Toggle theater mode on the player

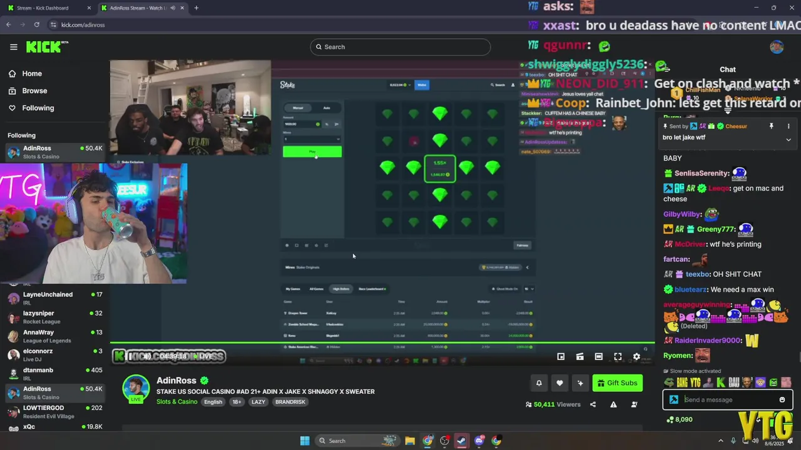599,356
